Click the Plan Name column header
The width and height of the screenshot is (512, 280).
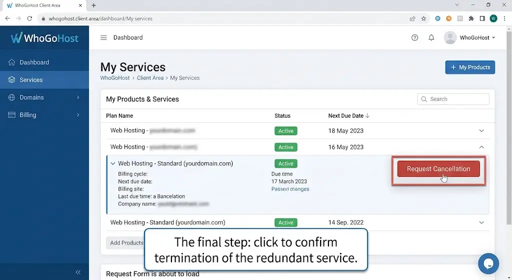pyautogui.click(x=119, y=116)
